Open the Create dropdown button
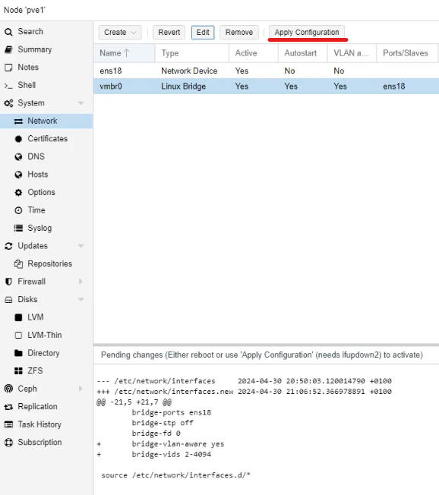Viewport: 439px width, 495px height. (x=120, y=33)
